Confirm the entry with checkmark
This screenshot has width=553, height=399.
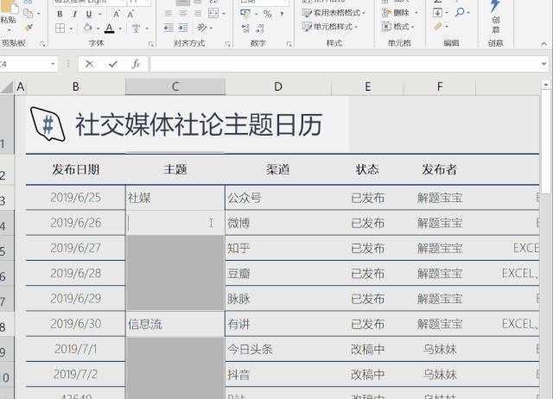pos(113,64)
